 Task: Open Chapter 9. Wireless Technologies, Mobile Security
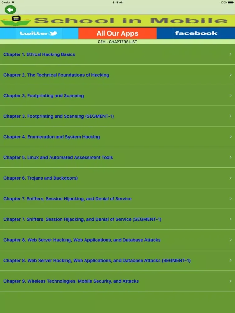(118, 281)
